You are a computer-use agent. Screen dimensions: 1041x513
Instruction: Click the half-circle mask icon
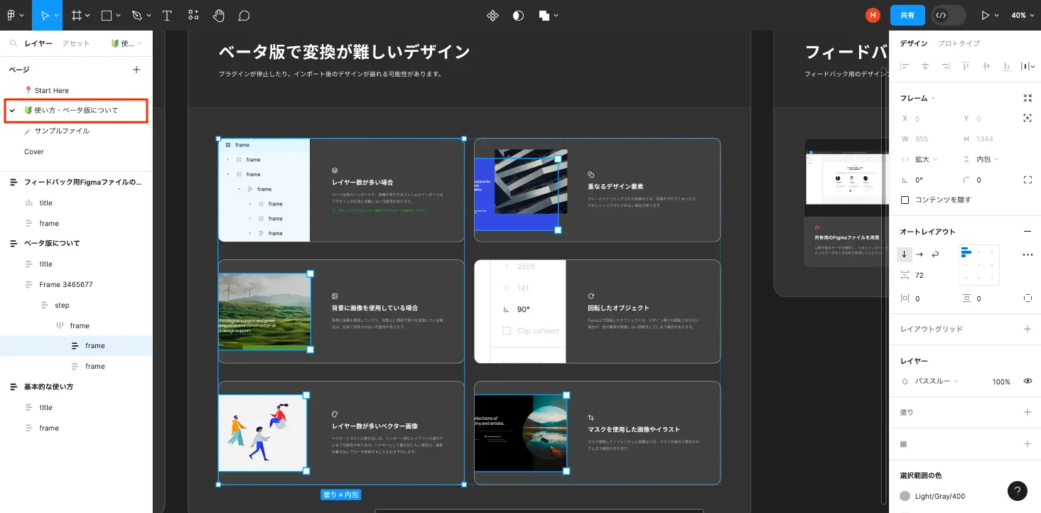click(518, 15)
